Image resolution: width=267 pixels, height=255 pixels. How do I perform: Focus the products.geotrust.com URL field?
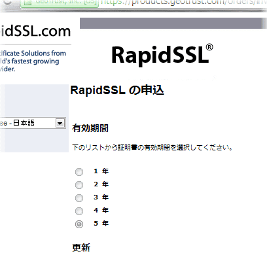coord(183,3)
